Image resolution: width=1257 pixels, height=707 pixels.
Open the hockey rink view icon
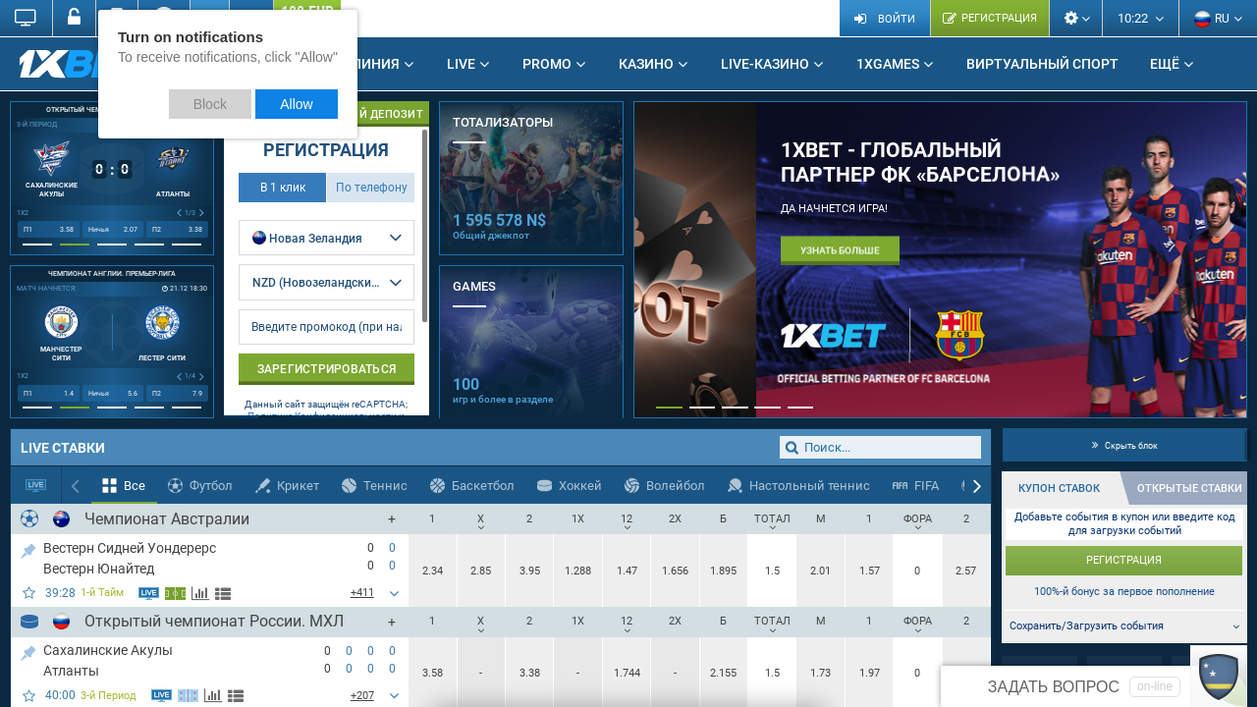click(188, 695)
